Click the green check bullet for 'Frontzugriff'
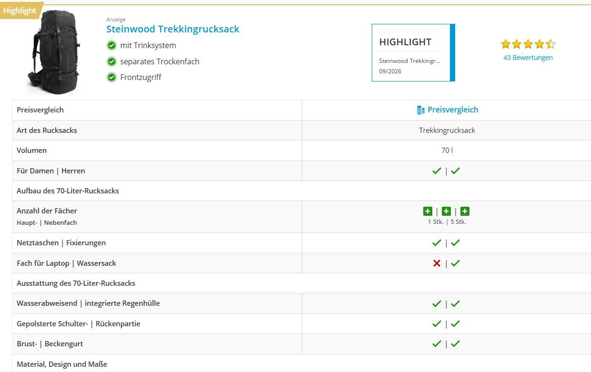This screenshot has height=372, width=591. tap(112, 77)
